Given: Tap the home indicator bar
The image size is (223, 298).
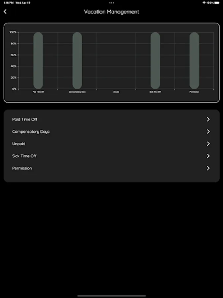Looking at the screenshot, I should (x=112, y=296).
